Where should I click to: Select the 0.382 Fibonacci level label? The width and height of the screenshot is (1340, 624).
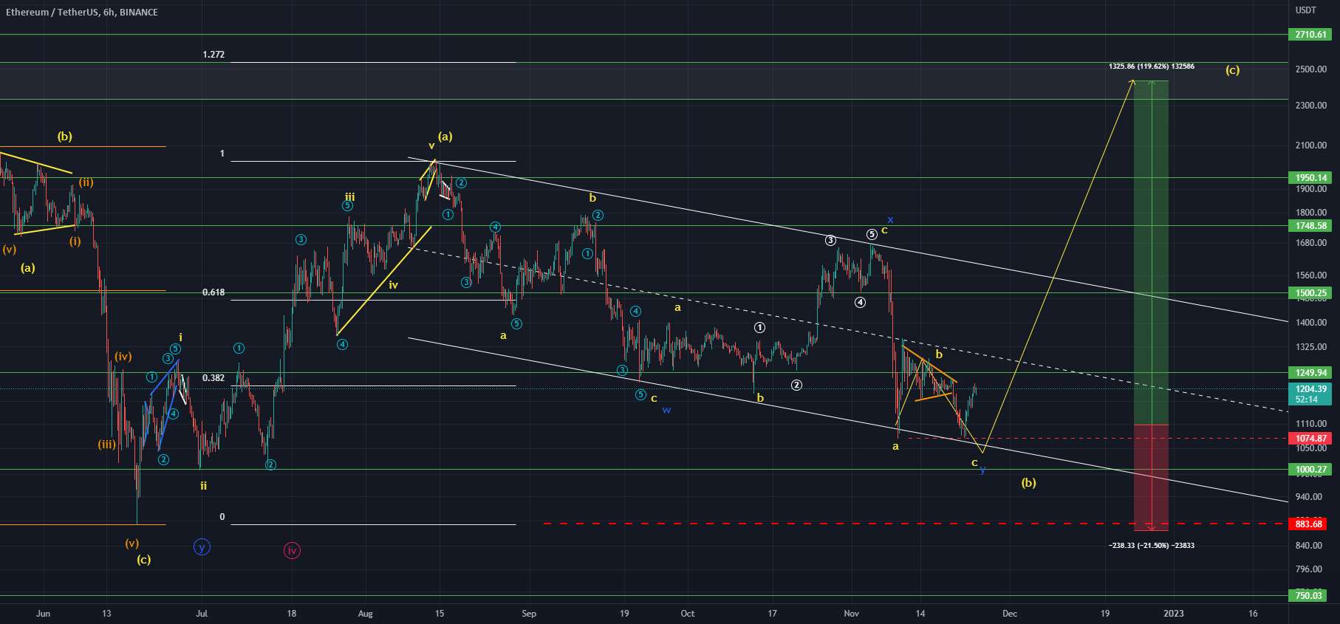213,378
